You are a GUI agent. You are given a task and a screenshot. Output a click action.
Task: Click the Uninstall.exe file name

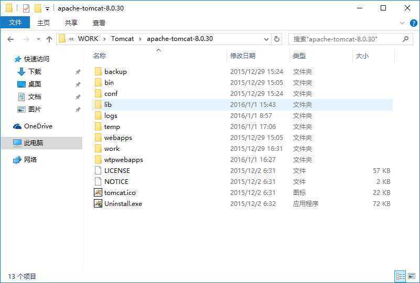[x=123, y=203]
